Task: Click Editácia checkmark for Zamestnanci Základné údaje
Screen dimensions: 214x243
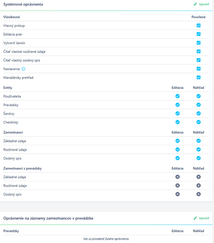Action: 178,141
